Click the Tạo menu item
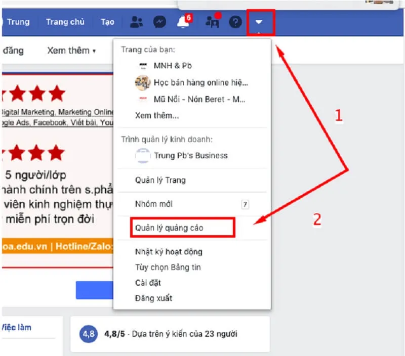Screen dimensions: 405x356 click(107, 22)
